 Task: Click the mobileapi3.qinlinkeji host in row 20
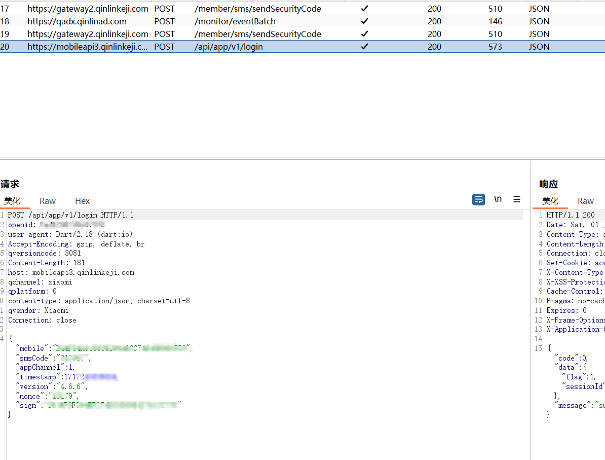pyautogui.click(x=88, y=47)
